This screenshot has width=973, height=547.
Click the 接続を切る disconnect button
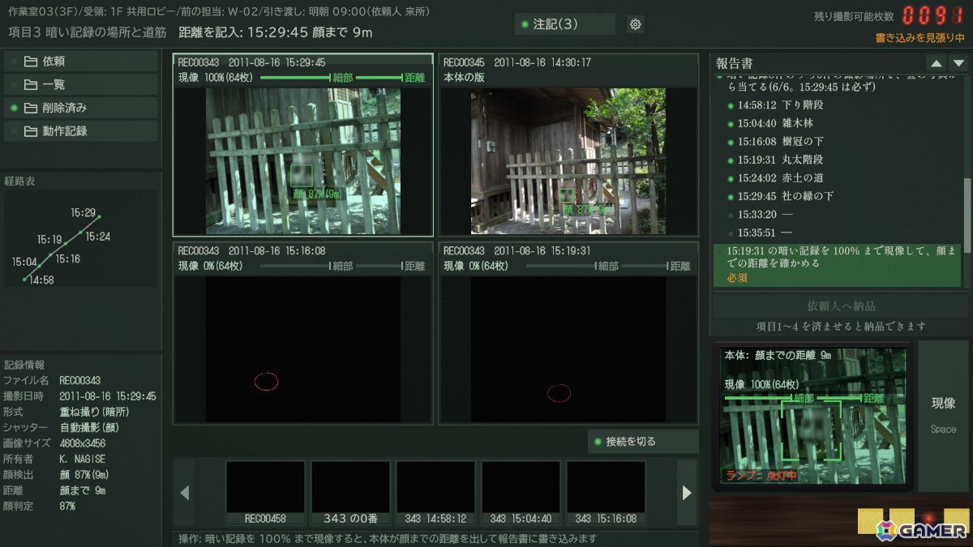point(643,442)
